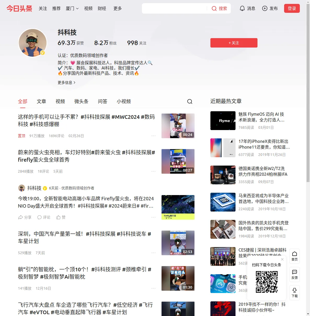Open more options for 蔚来萤火虫亮相 post
Viewport: 310px width, 316px height.
tap(153, 171)
